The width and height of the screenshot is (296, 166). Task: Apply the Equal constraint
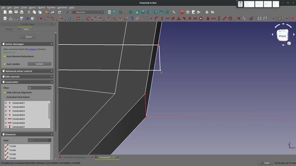[x=190, y=18]
